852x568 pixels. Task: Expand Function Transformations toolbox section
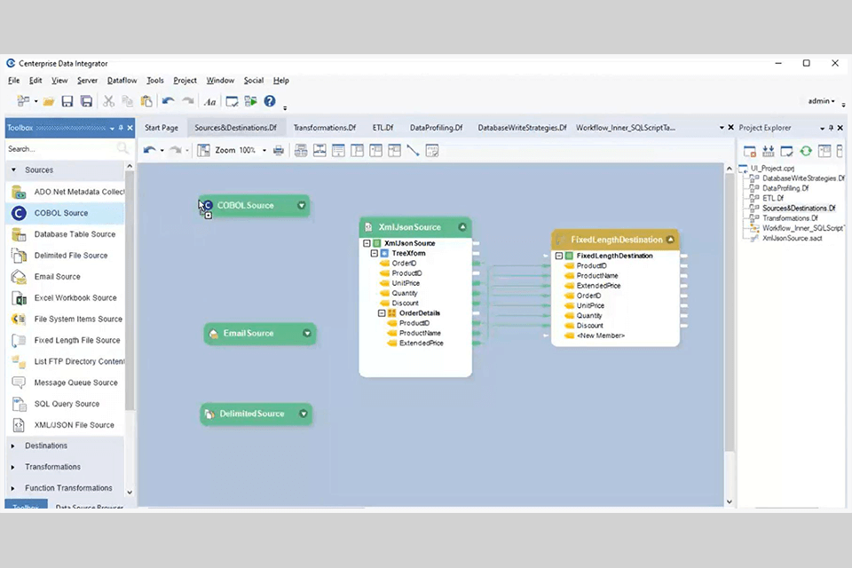(13, 488)
